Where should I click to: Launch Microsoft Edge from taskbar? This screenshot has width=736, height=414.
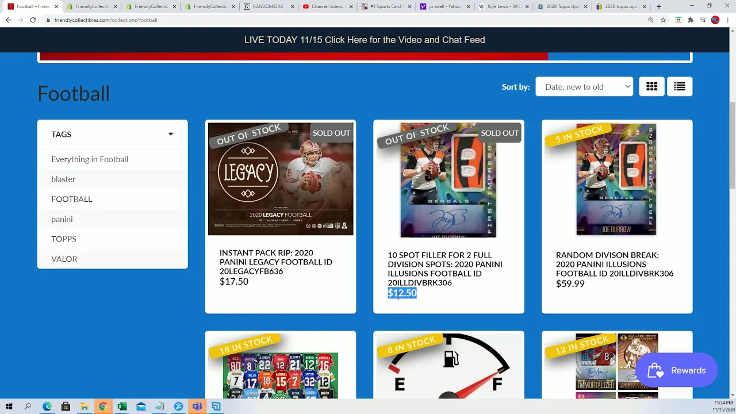[x=47, y=407]
